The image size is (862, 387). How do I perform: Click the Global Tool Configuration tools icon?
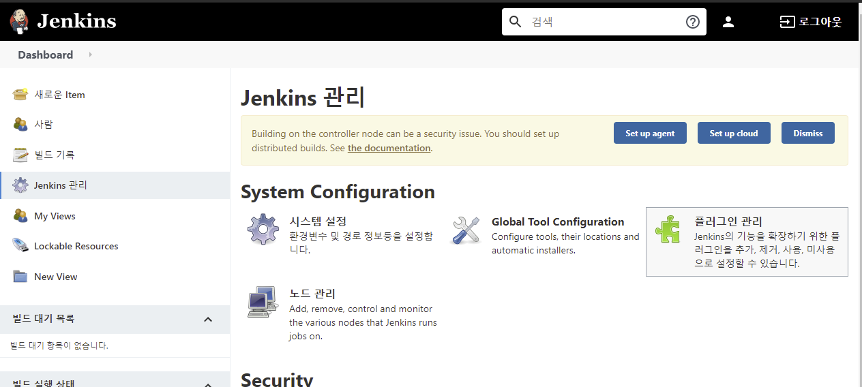coord(466,230)
